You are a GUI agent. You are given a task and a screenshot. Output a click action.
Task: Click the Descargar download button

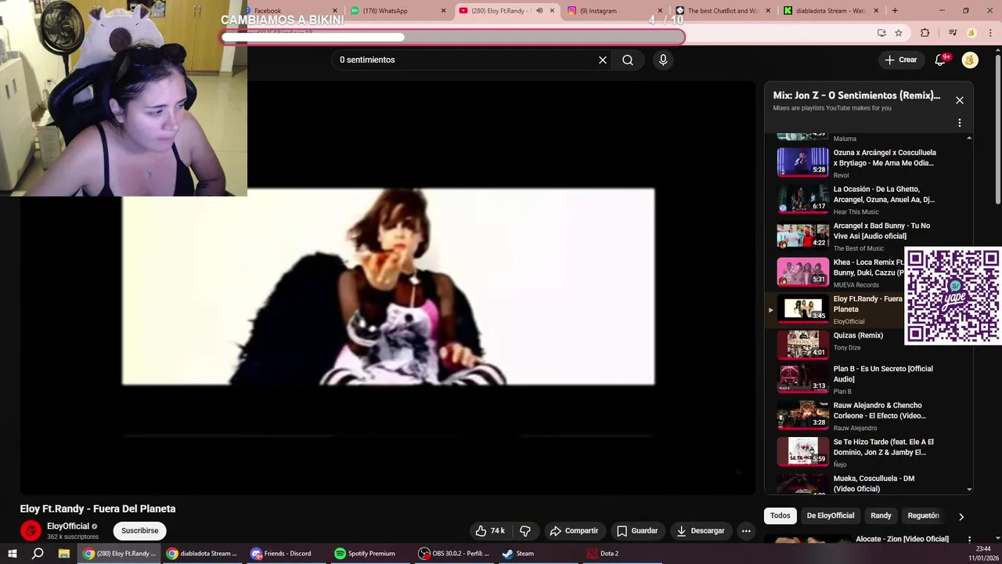pos(701,530)
